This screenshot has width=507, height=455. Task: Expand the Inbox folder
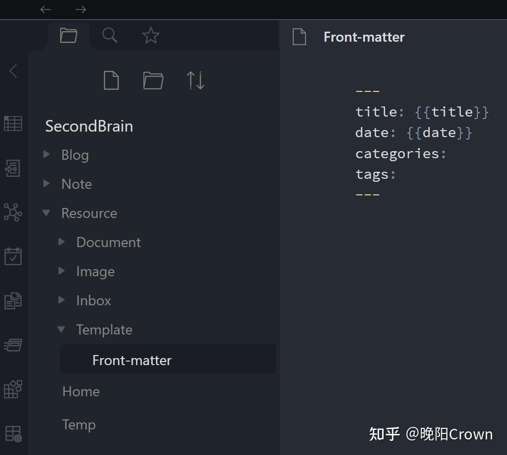pos(61,300)
